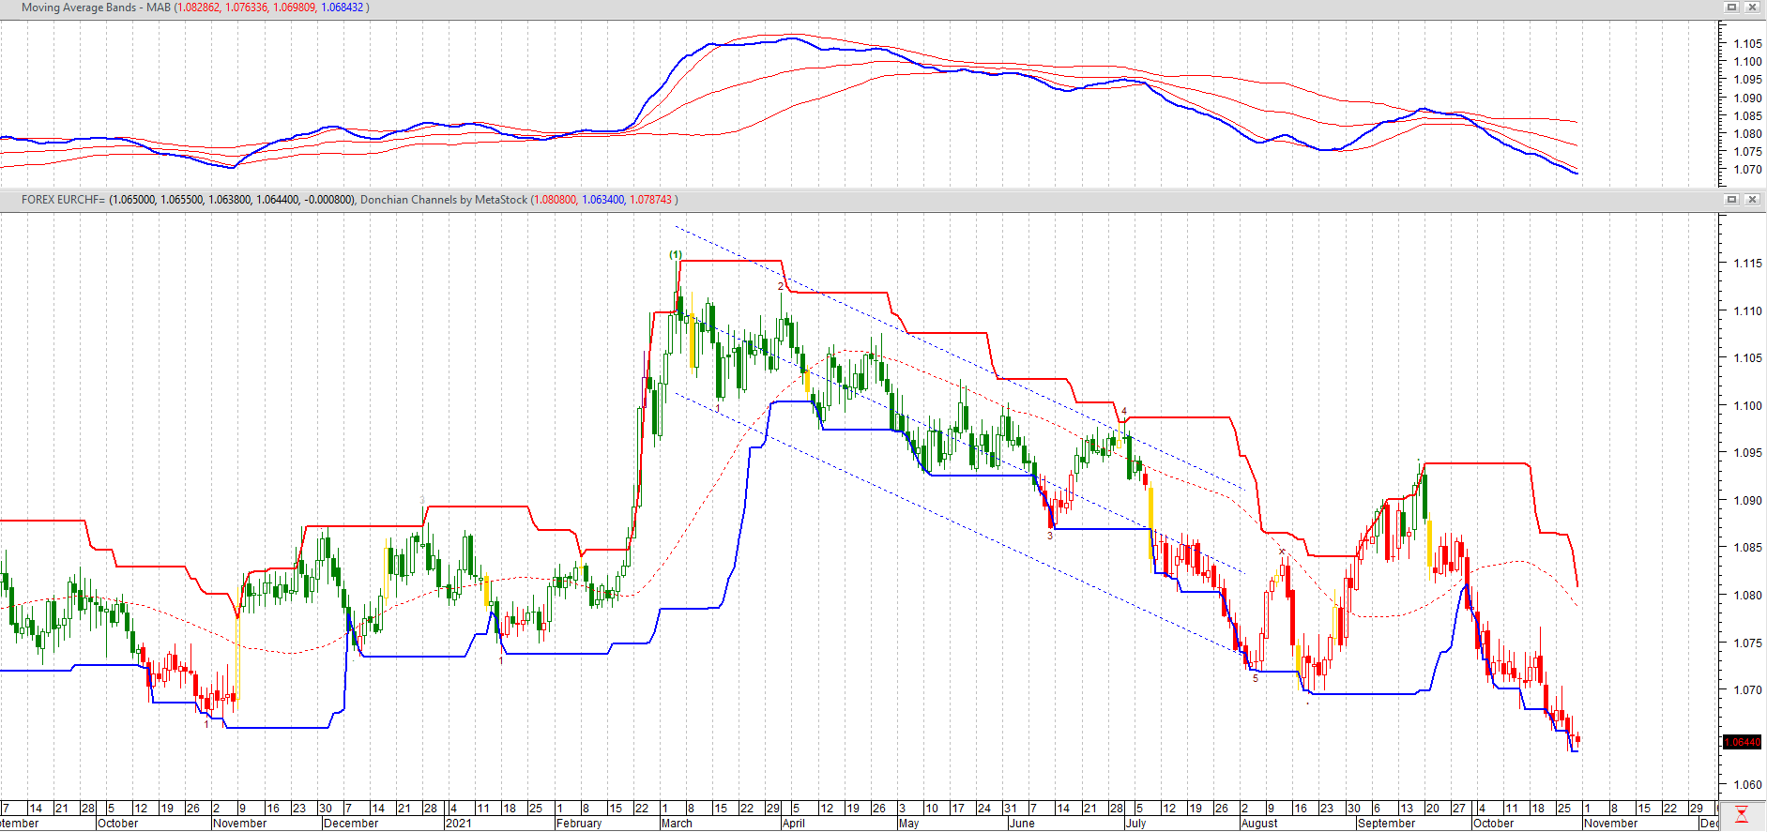Click the 1.105 level on the MAB scale
Image resolution: width=1767 pixels, height=832 pixels.
coord(1747,44)
